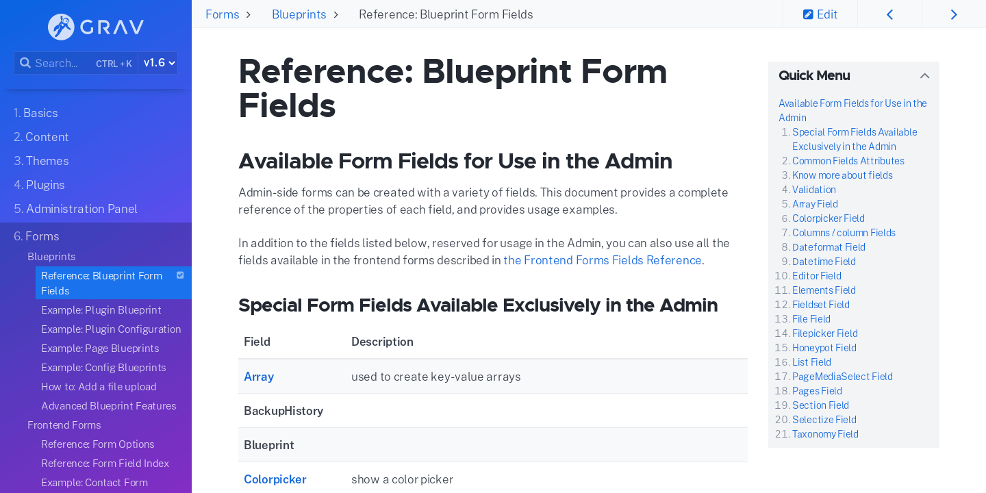Go to previous page arrow
986x493 pixels.
click(x=889, y=14)
